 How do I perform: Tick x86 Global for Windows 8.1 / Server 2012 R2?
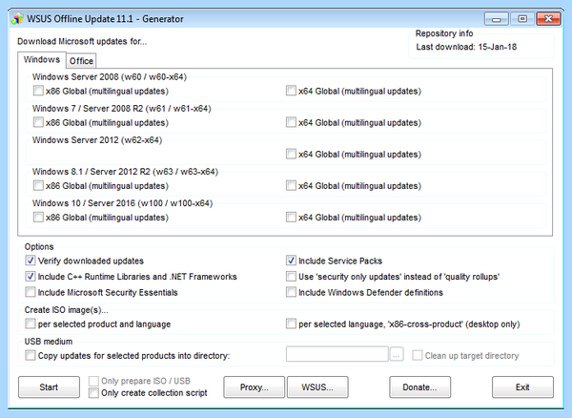click(x=38, y=185)
